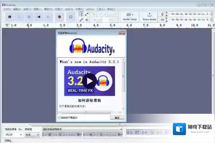Open the 工具 (Tools) menu
Screen dimensions: 215x143
(101, 9)
